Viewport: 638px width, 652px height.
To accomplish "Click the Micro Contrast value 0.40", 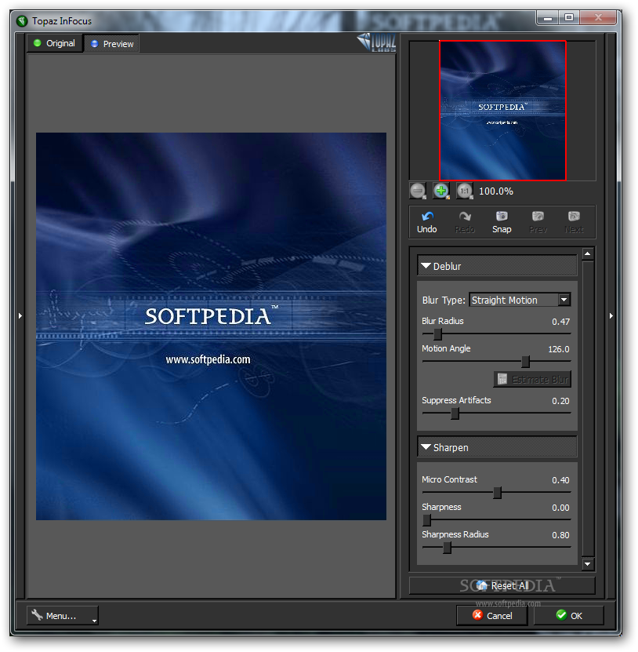I will (560, 480).
